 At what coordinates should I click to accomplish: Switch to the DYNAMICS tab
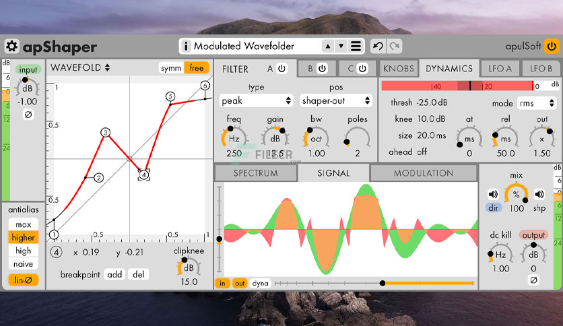[449, 68]
